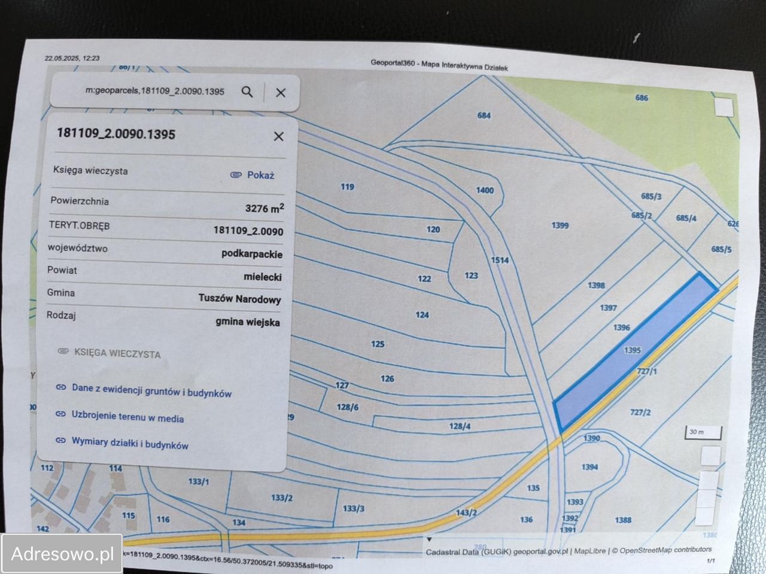Click the MapLibre attribution link

tap(590, 551)
